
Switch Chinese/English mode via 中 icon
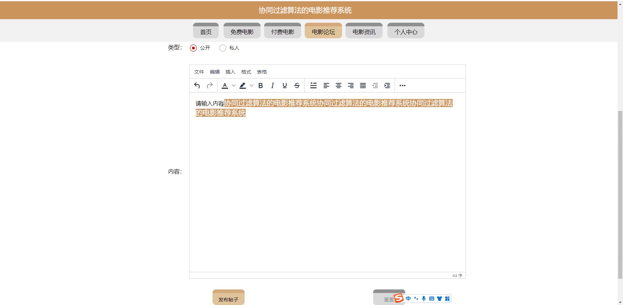pyautogui.click(x=408, y=299)
